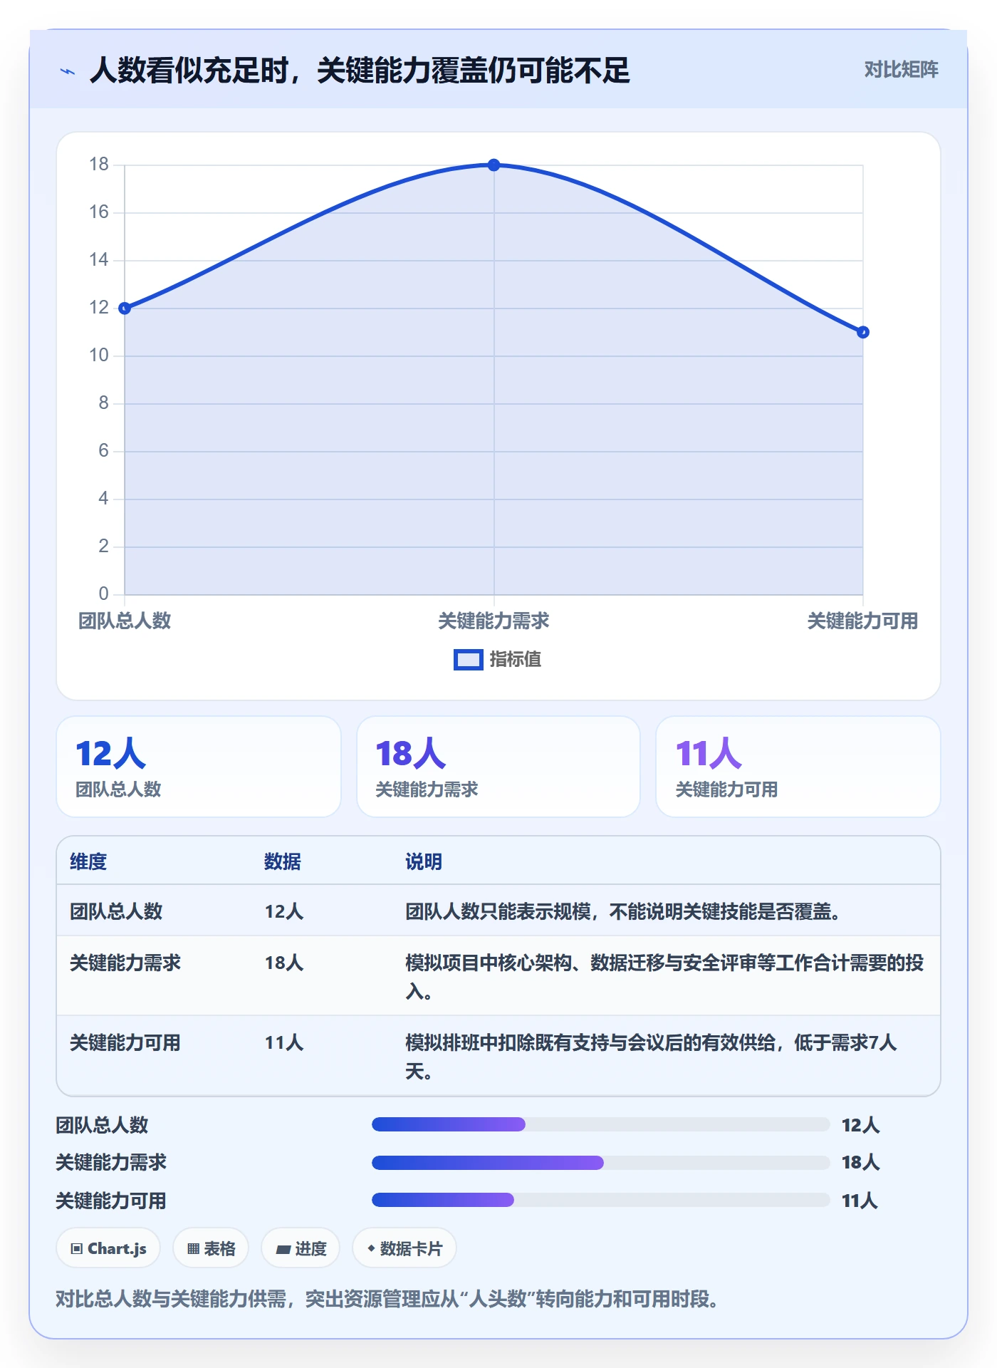Click the 数据 column header

pos(283,861)
